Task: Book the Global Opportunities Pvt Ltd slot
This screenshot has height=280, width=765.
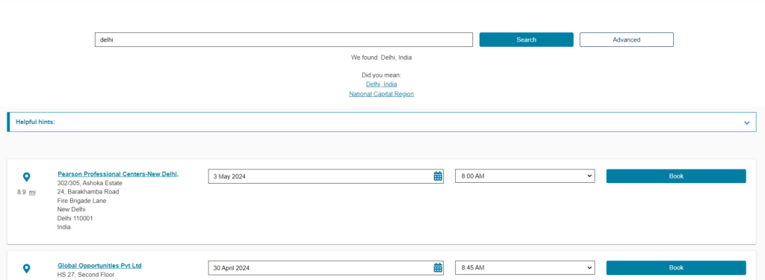Action: (x=676, y=268)
